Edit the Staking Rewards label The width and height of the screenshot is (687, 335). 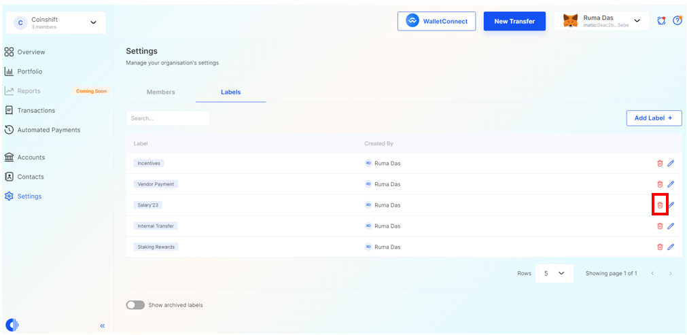[x=671, y=247]
